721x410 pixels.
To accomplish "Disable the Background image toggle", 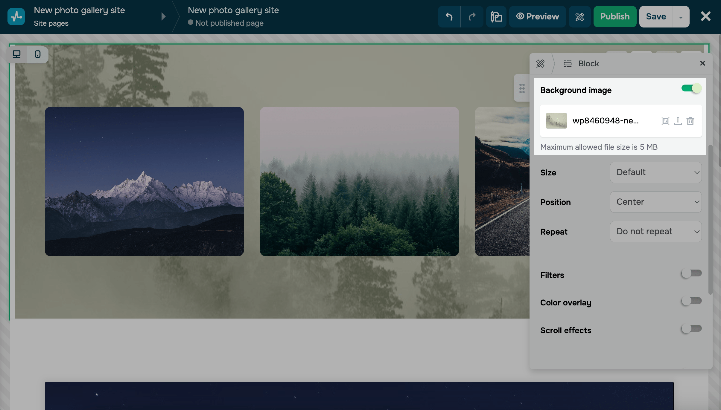I will pos(691,88).
